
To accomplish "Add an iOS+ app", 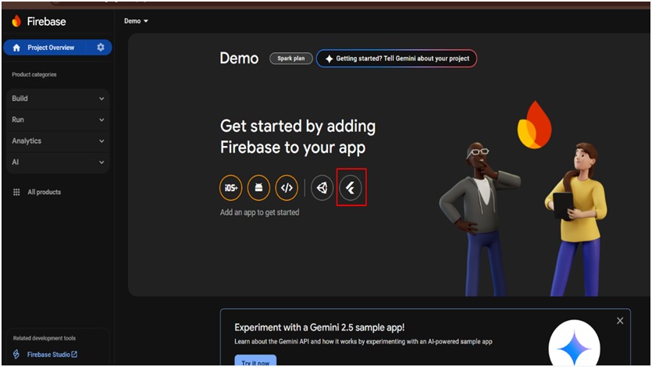I will [x=231, y=188].
